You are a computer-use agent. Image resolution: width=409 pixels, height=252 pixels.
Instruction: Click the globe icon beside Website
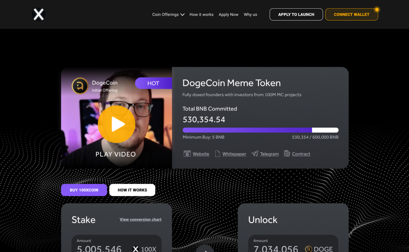(x=187, y=154)
